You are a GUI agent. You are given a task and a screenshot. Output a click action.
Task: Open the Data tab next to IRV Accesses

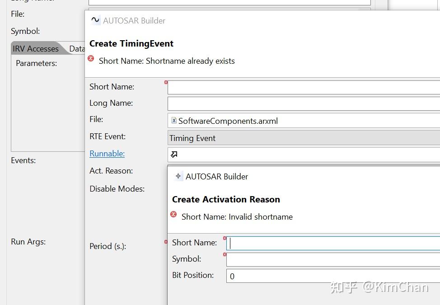(77, 49)
